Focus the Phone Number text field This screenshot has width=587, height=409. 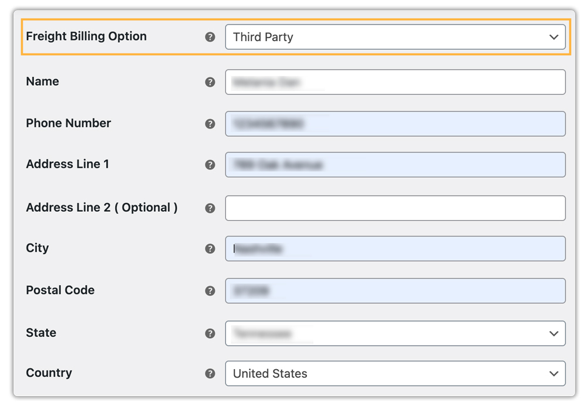(396, 124)
